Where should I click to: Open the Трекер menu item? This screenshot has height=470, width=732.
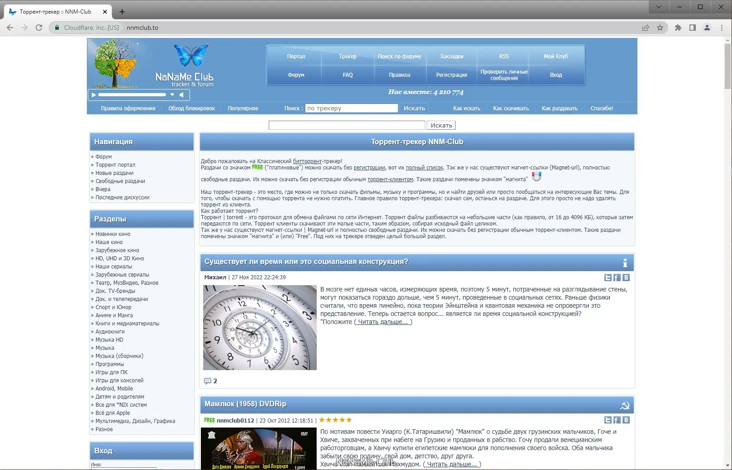(x=348, y=56)
